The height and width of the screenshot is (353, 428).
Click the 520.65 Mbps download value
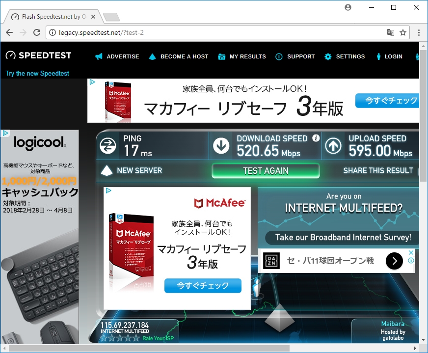click(268, 151)
